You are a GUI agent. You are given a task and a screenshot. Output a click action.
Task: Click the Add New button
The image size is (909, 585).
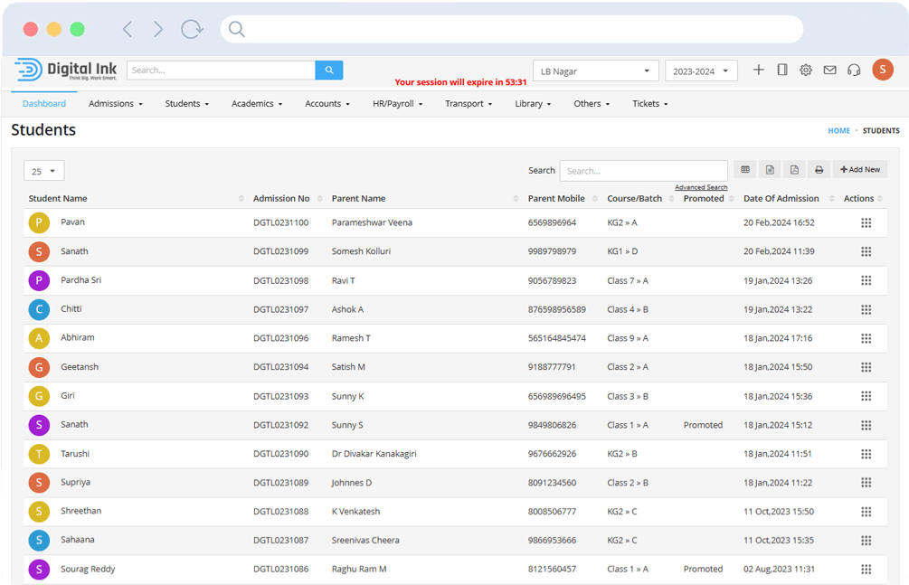pos(860,170)
